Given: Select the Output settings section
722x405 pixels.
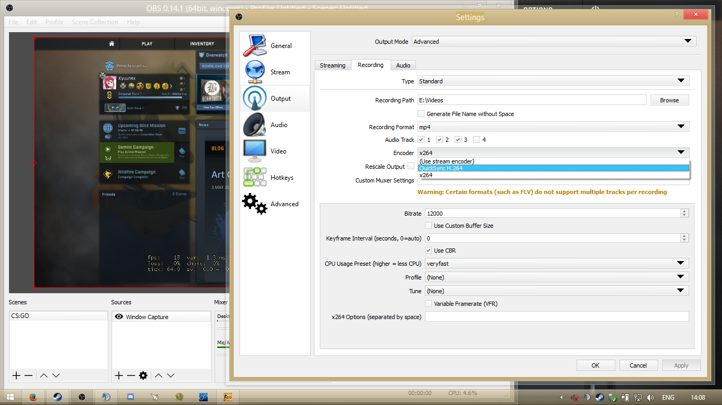Looking at the screenshot, I should click(275, 98).
